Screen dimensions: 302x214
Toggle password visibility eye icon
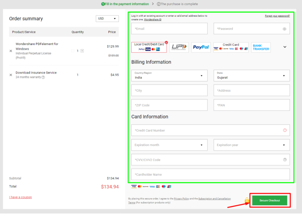coord(285,29)
